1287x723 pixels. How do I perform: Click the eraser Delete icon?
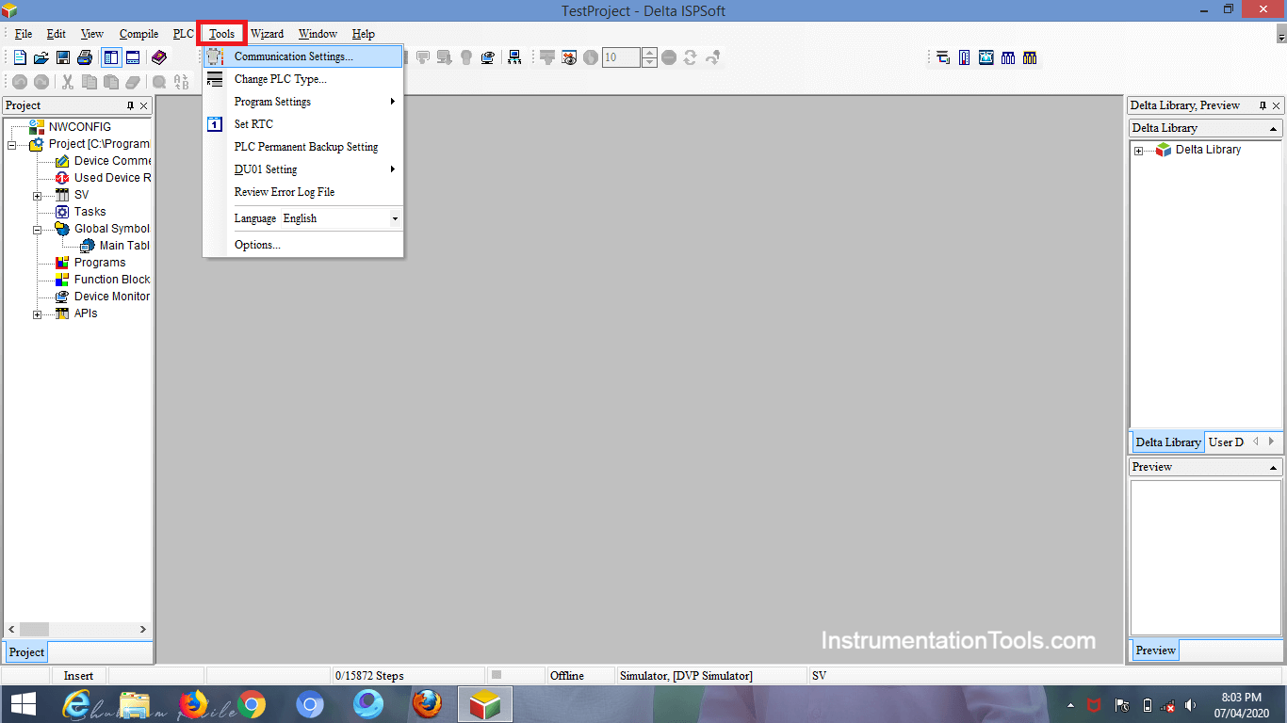pyautogui.click(x=133, y=82)
